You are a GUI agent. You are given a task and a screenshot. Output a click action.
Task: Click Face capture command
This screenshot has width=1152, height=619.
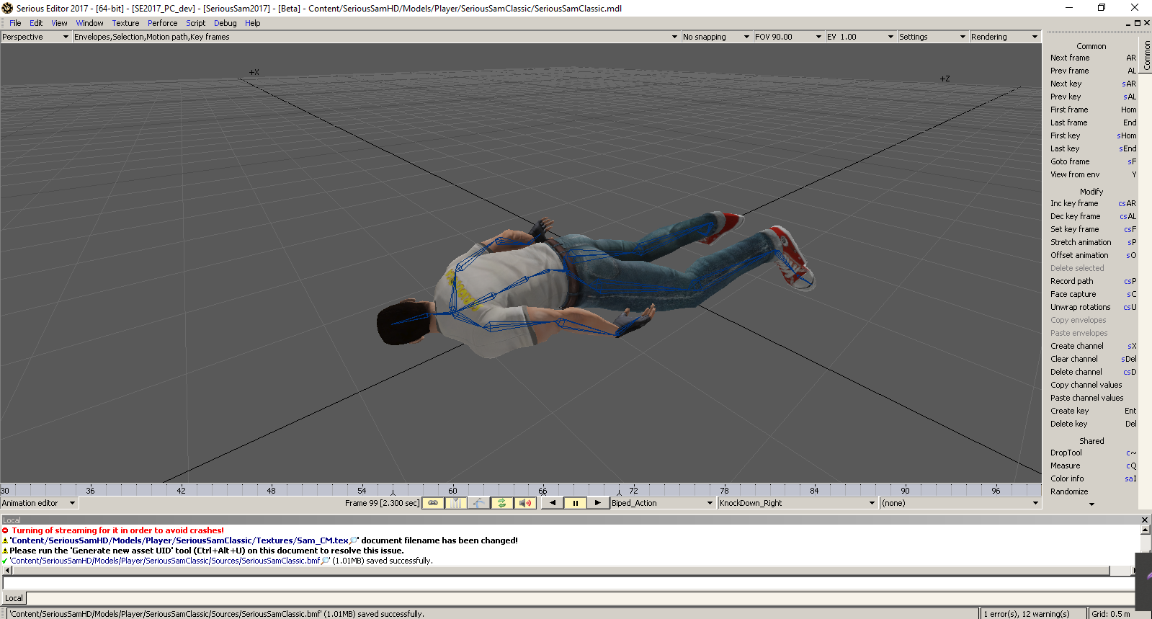(x=1093, y=294)
